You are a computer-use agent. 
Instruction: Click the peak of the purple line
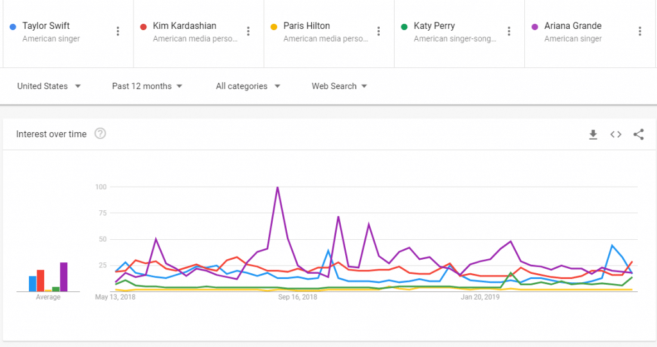tap(277, 188)
